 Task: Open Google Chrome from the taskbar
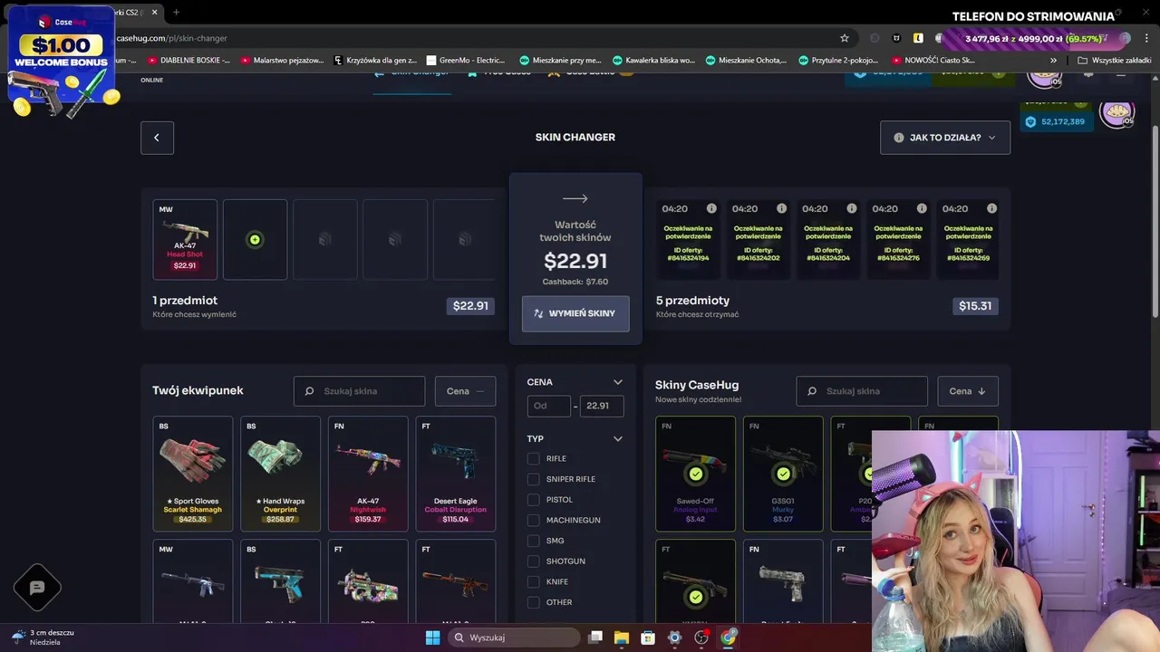(729, 638)
